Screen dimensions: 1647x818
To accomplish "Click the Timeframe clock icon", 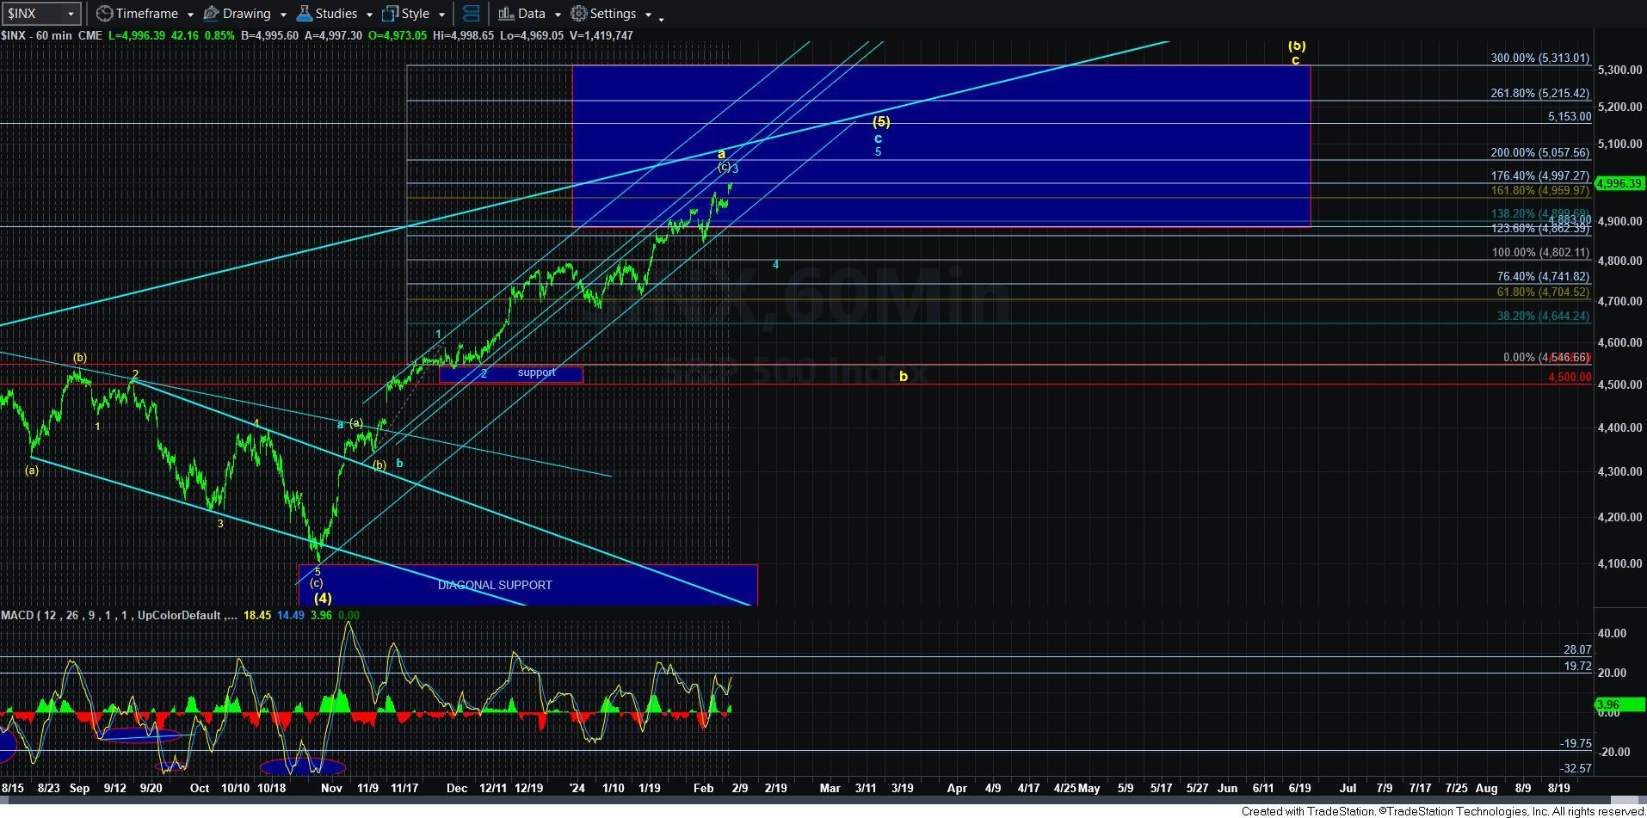I will [105, 14].
